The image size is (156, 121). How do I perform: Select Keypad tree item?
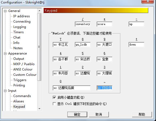pos(19,107)
